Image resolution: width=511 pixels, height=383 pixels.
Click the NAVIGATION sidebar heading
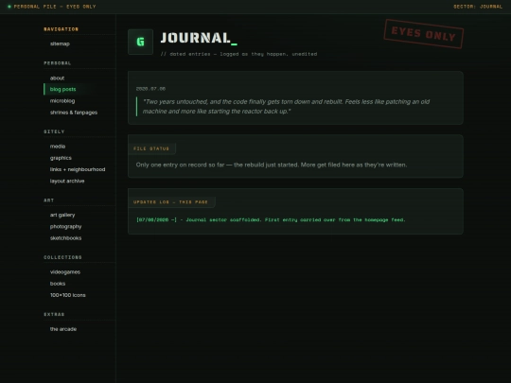click(61, 29)
